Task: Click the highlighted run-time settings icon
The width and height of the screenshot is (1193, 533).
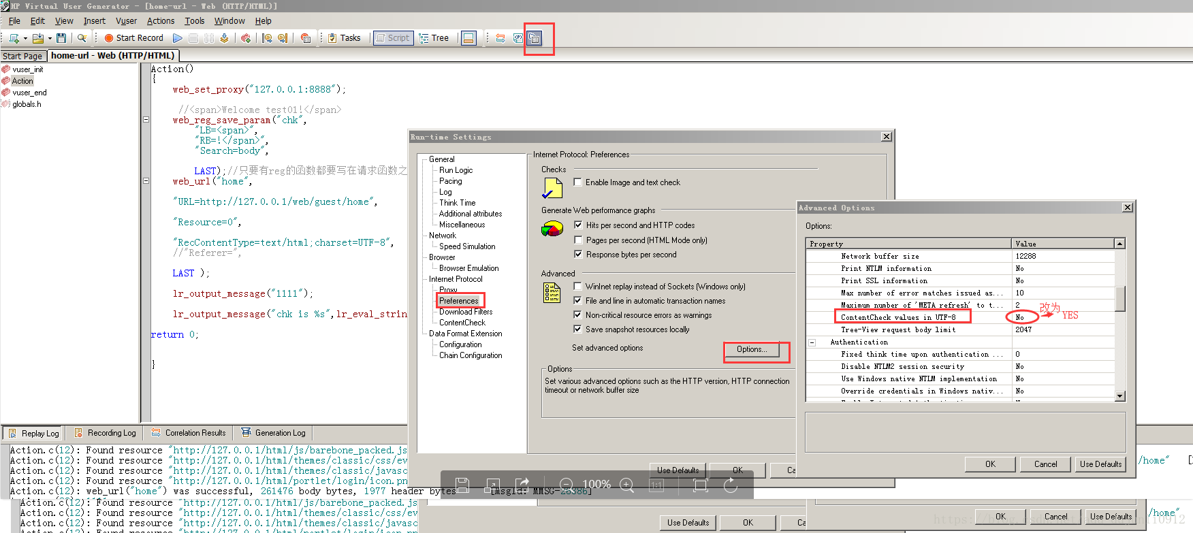Action: pos(535,38)
